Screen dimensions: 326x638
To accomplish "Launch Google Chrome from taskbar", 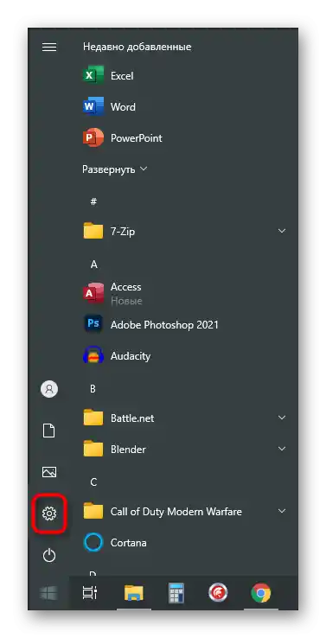I will click(261, 593).
